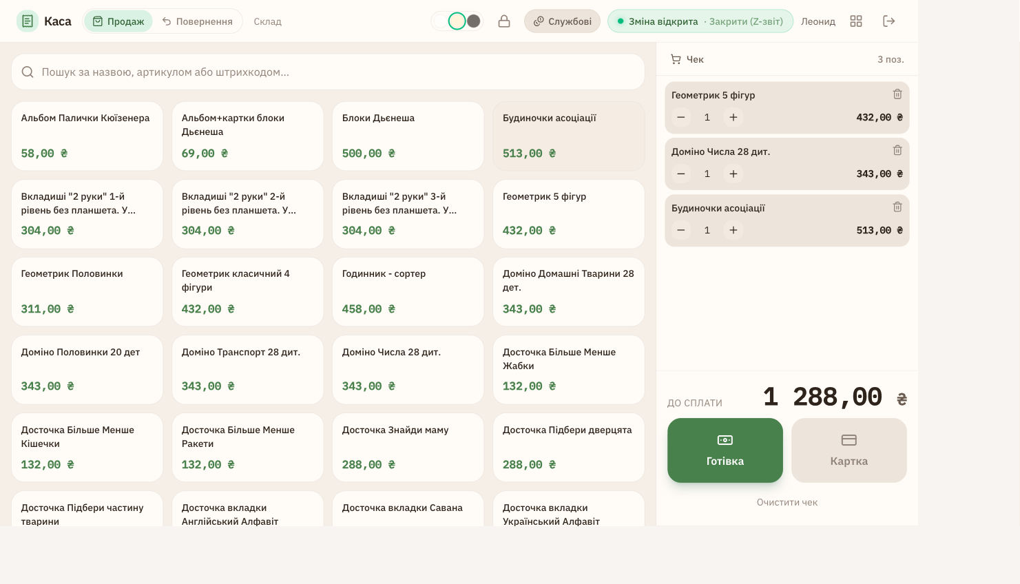Decrease quantity of Доміно Числа 28 дит.
Screen dimensions: 1020x584
(x=681, y=174)
